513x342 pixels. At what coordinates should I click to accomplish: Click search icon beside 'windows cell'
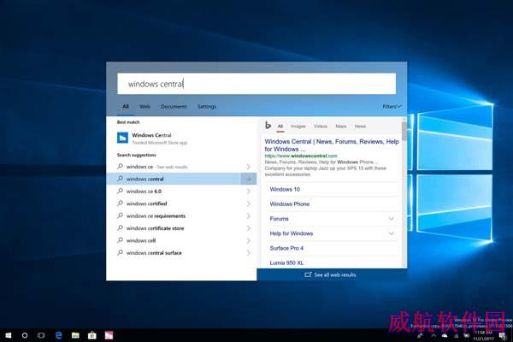tap(121, 240)
